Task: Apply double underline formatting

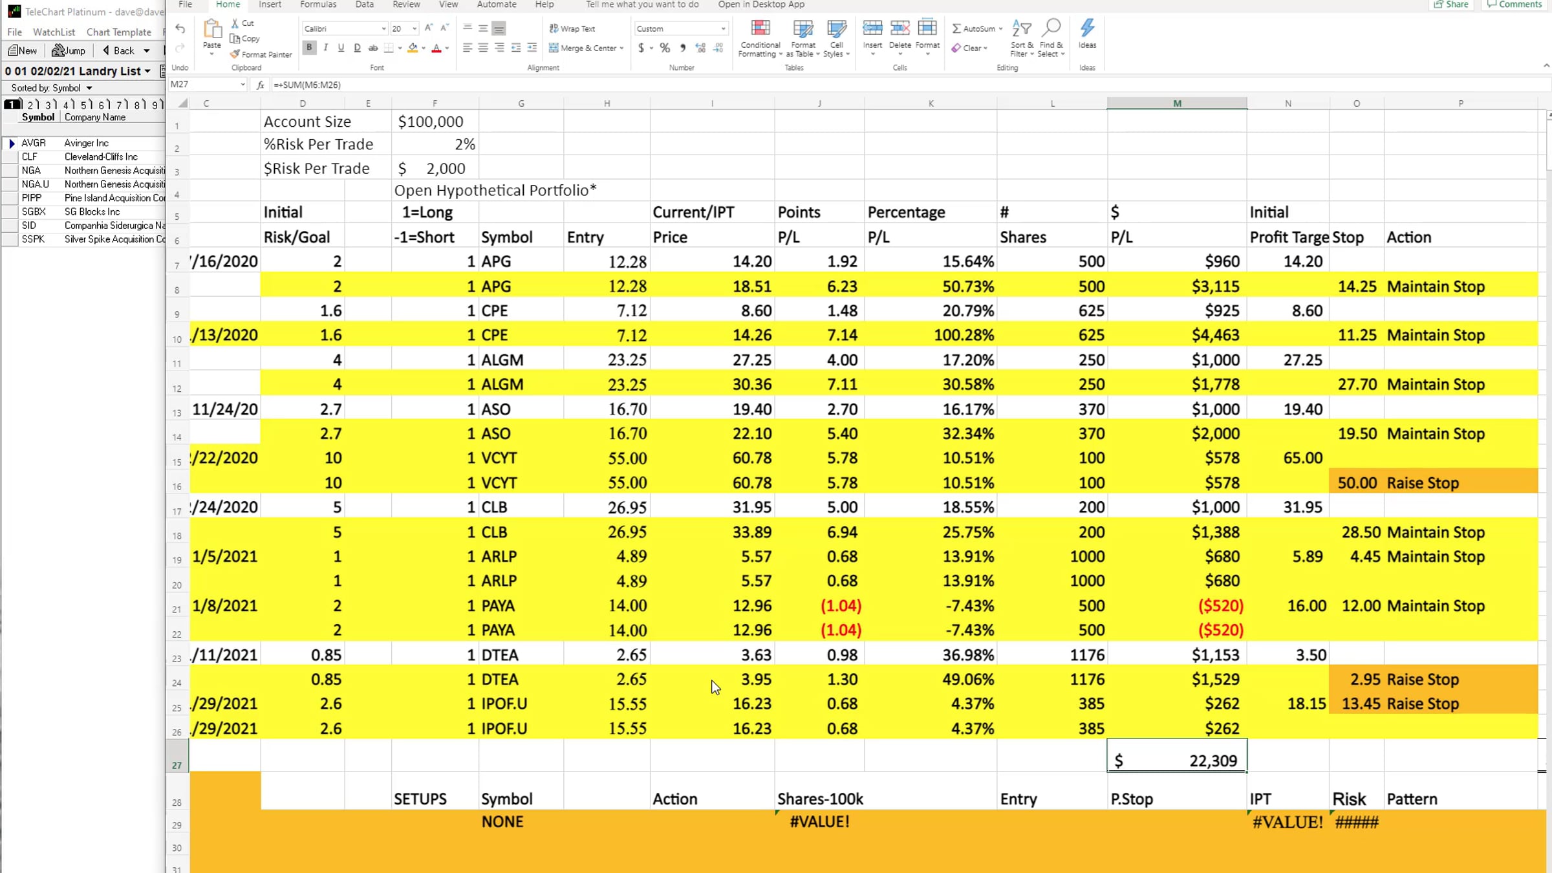Action: pyautogui.click(x=357, y=48)
